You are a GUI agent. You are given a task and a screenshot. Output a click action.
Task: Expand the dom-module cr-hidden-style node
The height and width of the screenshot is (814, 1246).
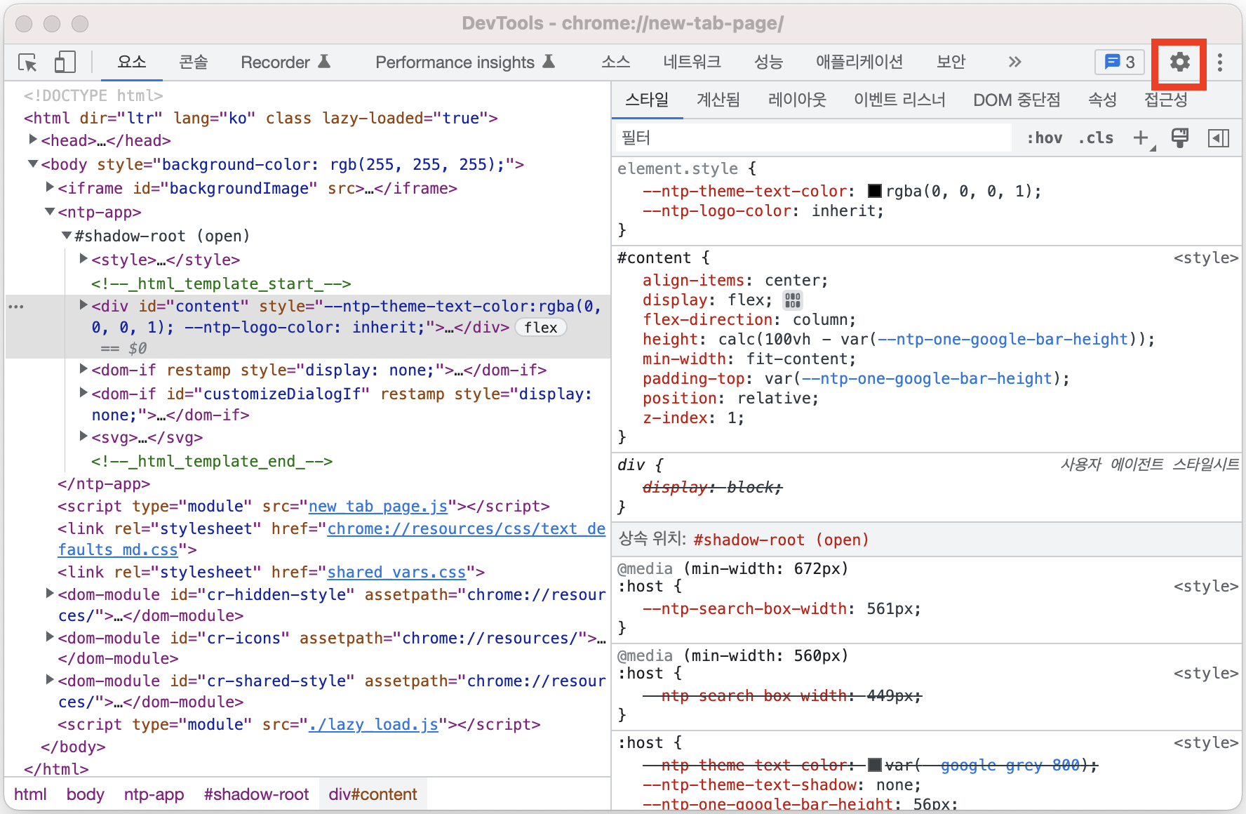click(x=50, y=594)
